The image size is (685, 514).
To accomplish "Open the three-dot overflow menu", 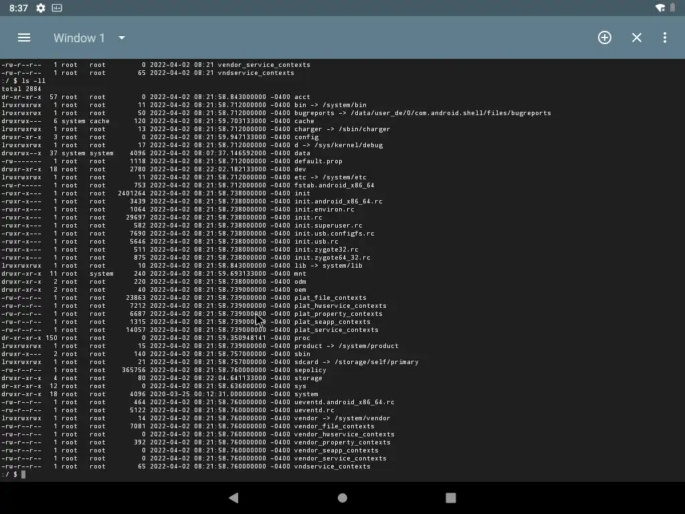I will [664, 37].
